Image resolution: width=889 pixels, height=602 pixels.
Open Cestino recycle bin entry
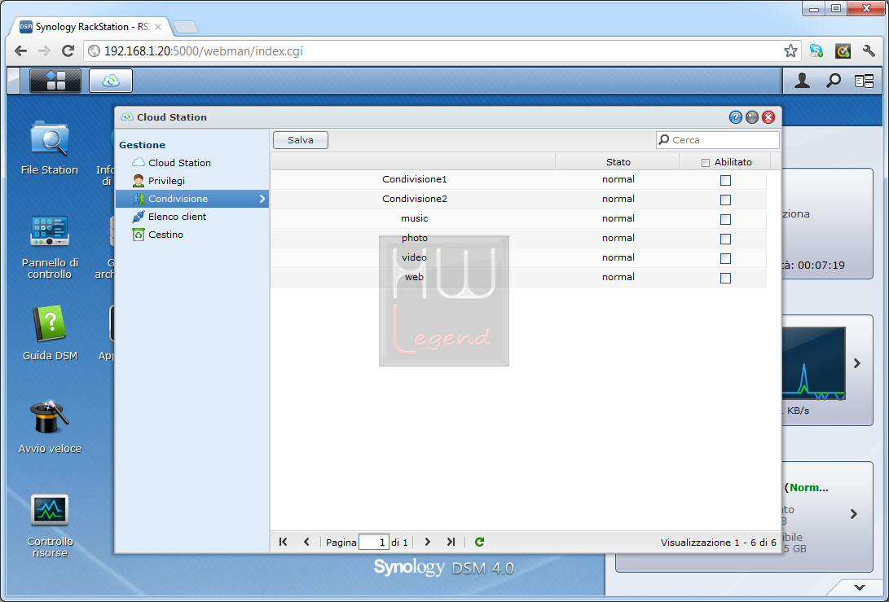165,235
